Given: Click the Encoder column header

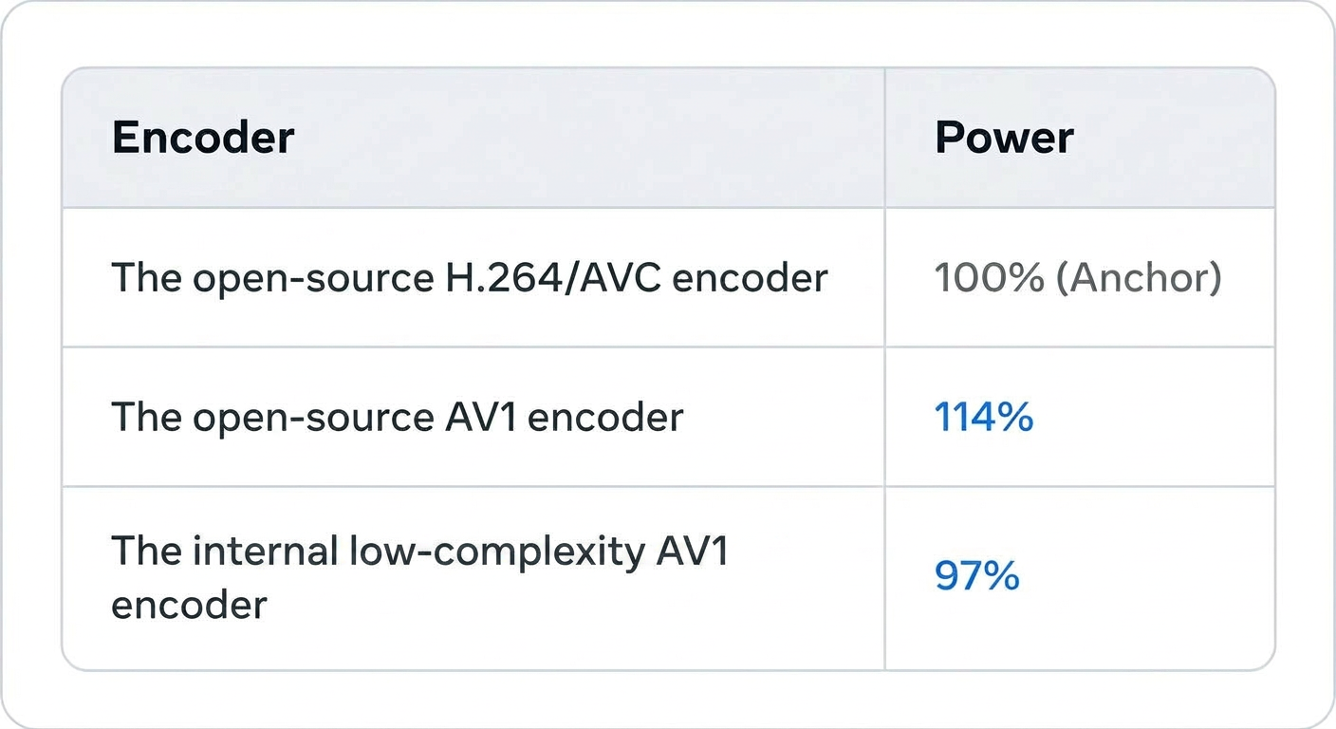Looking at the screenshot, I should pos(203,139).
